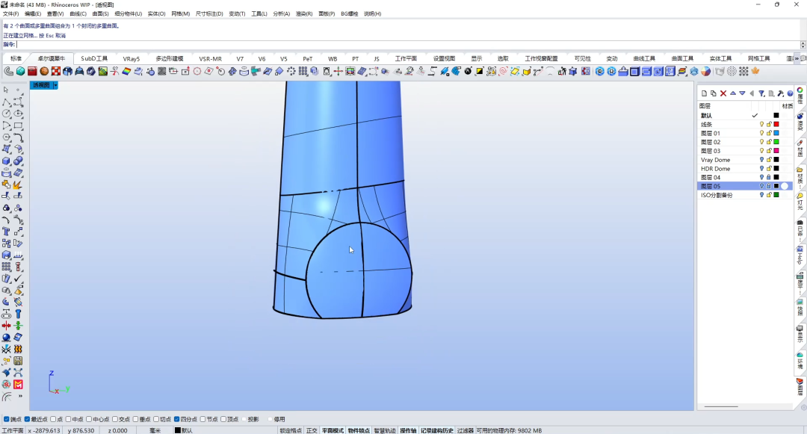Click the red and white checkered toolbar icon
This screenshot has width=807, height=434.
[55, 71]
